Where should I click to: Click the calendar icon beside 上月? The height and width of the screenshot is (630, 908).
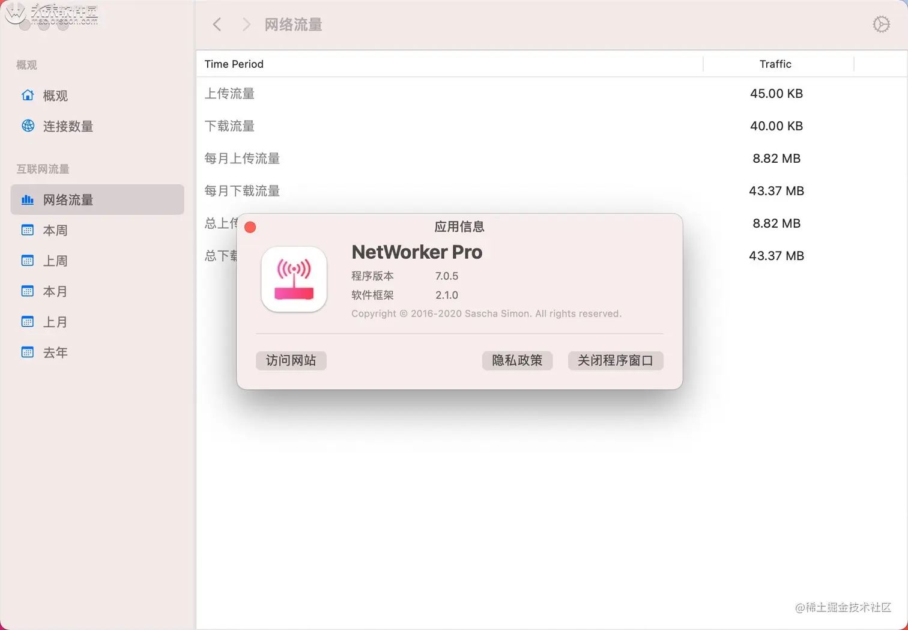coord(28,322)
